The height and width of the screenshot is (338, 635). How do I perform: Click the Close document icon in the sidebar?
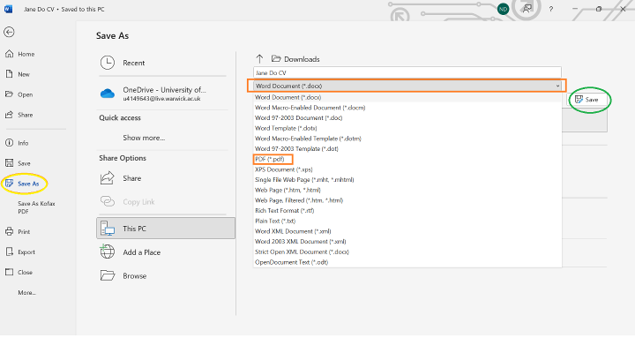click(9, 272)
